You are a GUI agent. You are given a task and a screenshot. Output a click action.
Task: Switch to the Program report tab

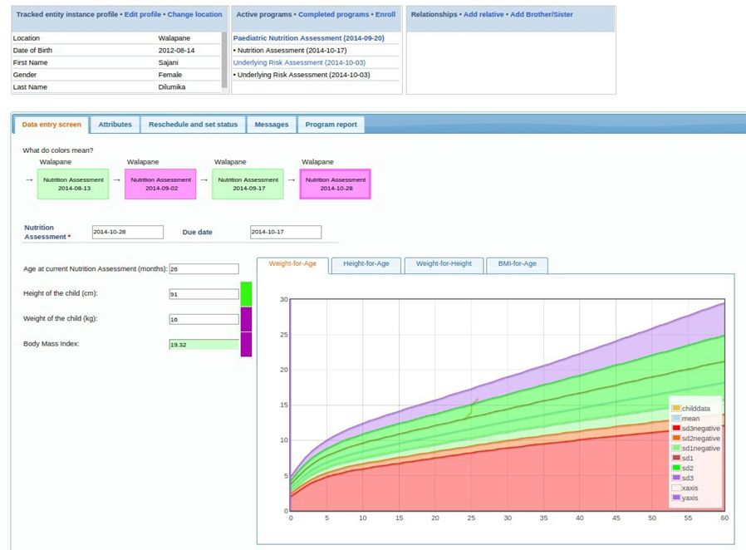pos(331,125)
